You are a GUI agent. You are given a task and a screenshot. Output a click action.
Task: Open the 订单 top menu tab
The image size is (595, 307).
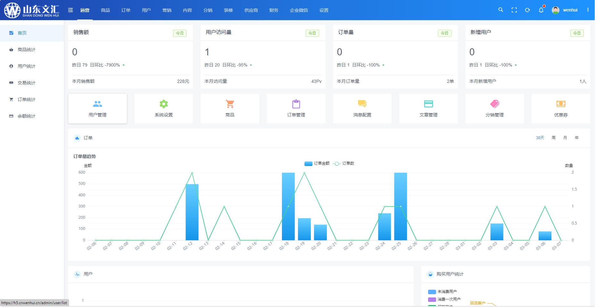point(126,10)
